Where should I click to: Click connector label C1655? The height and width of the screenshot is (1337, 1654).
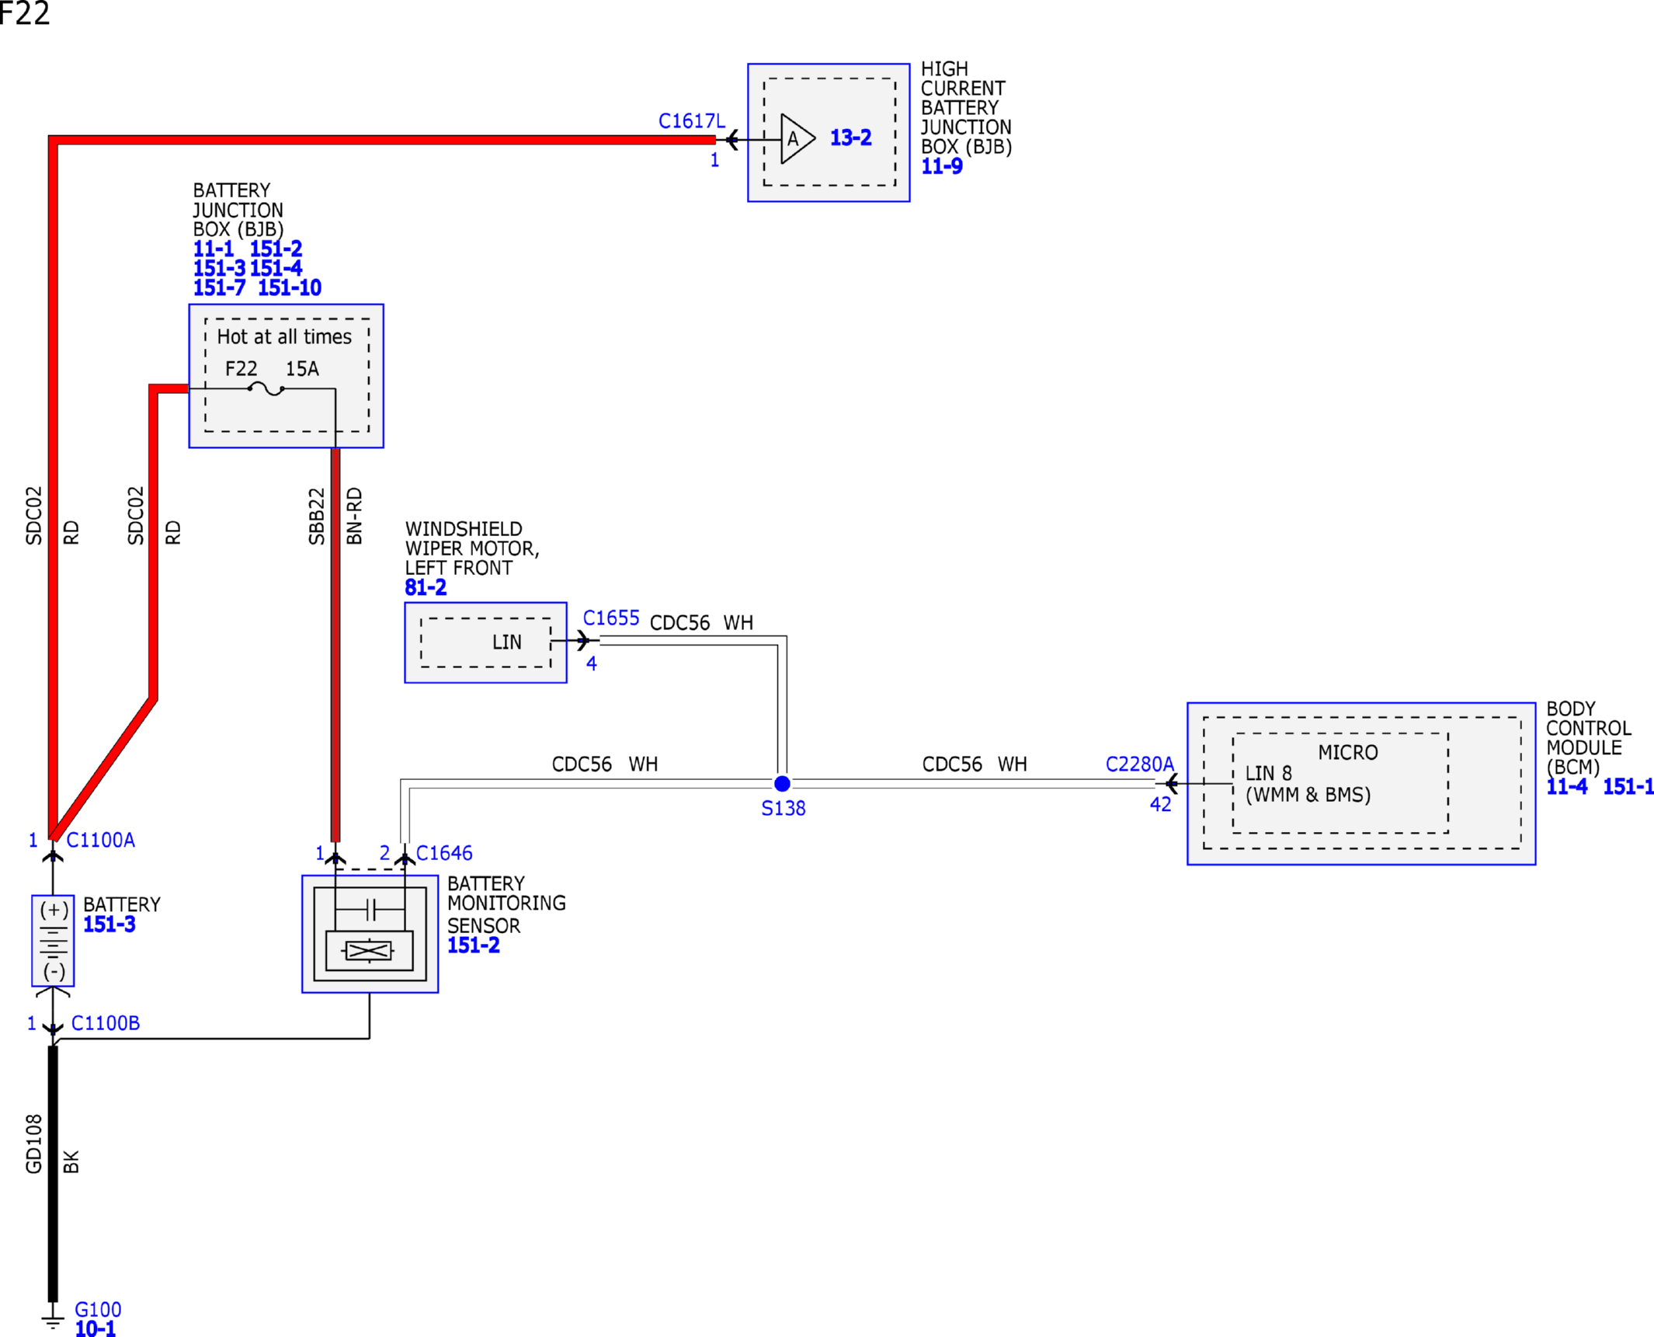pos(611,618)
